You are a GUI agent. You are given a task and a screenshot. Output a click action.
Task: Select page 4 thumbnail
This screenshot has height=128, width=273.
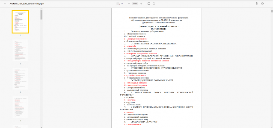pyautogui.click(x=20, y=107)
